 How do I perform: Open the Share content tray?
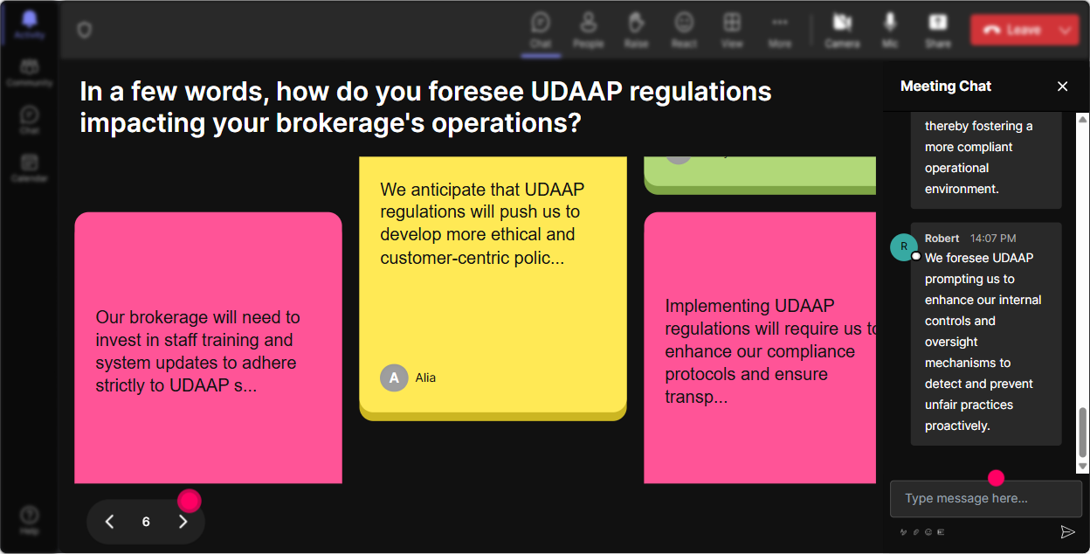pos(938,30)
